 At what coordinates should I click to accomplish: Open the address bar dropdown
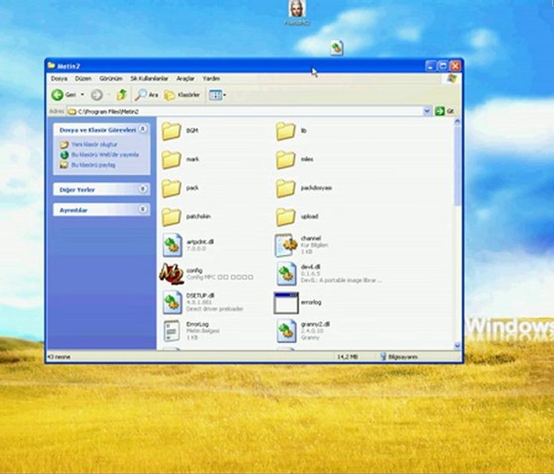(427, 111)
